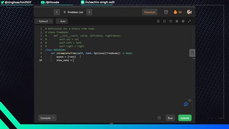Click the self.right = right comment line
The image size is (229, 129).
[x=65, y=46]
